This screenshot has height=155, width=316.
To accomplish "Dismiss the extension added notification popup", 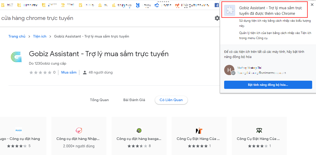I will click(312, 5).
